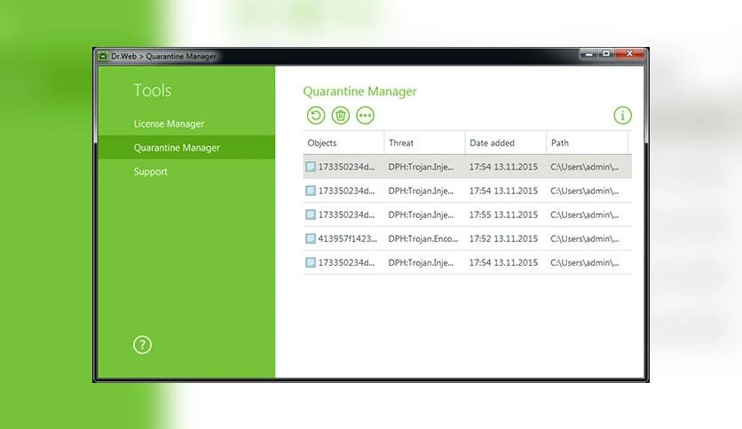Click the restore quarantined object icon

click(316, 115)
